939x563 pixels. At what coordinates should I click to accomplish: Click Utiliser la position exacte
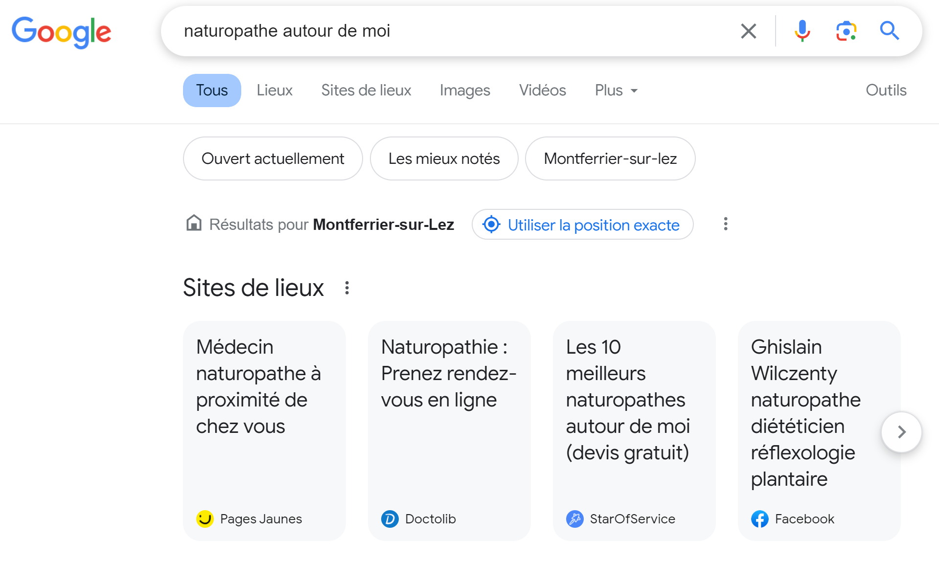click(x=582, y=225)
